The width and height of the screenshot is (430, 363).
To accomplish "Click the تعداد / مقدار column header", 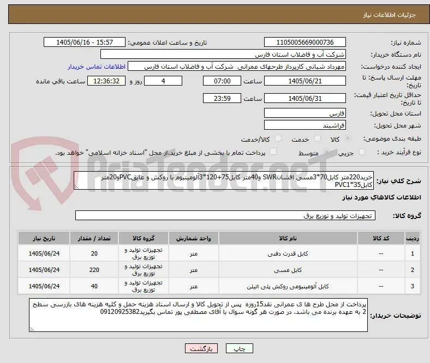I will coord(94,238).
